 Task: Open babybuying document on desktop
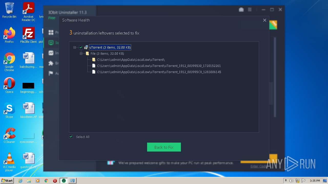28,60
